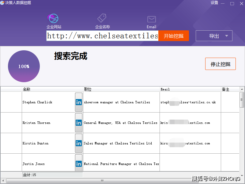Open LinkedIn profile for Kirstin Bunton
Screen dimensions: 245x184
point(79,143)
